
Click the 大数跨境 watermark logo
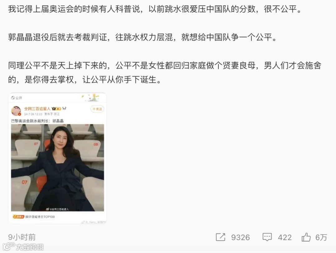[x=23, y=247]
